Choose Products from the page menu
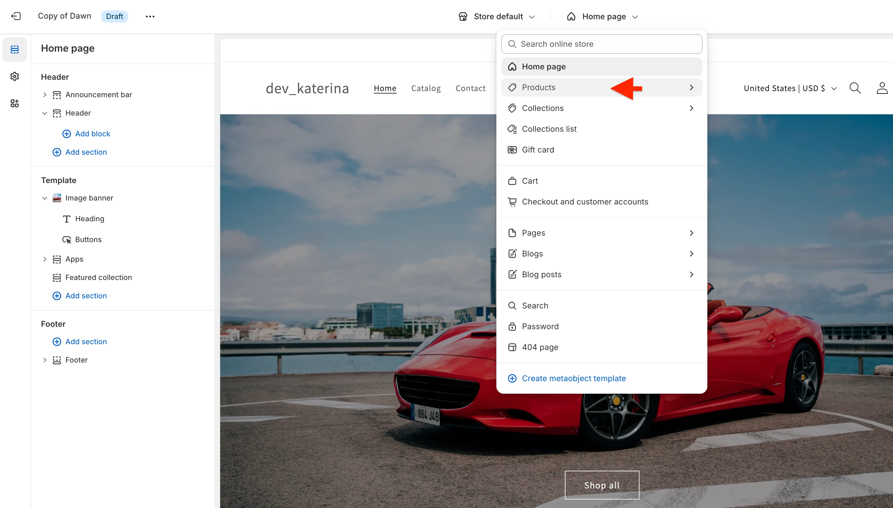This screenshot has width=893, height=508. pos(538,87)
